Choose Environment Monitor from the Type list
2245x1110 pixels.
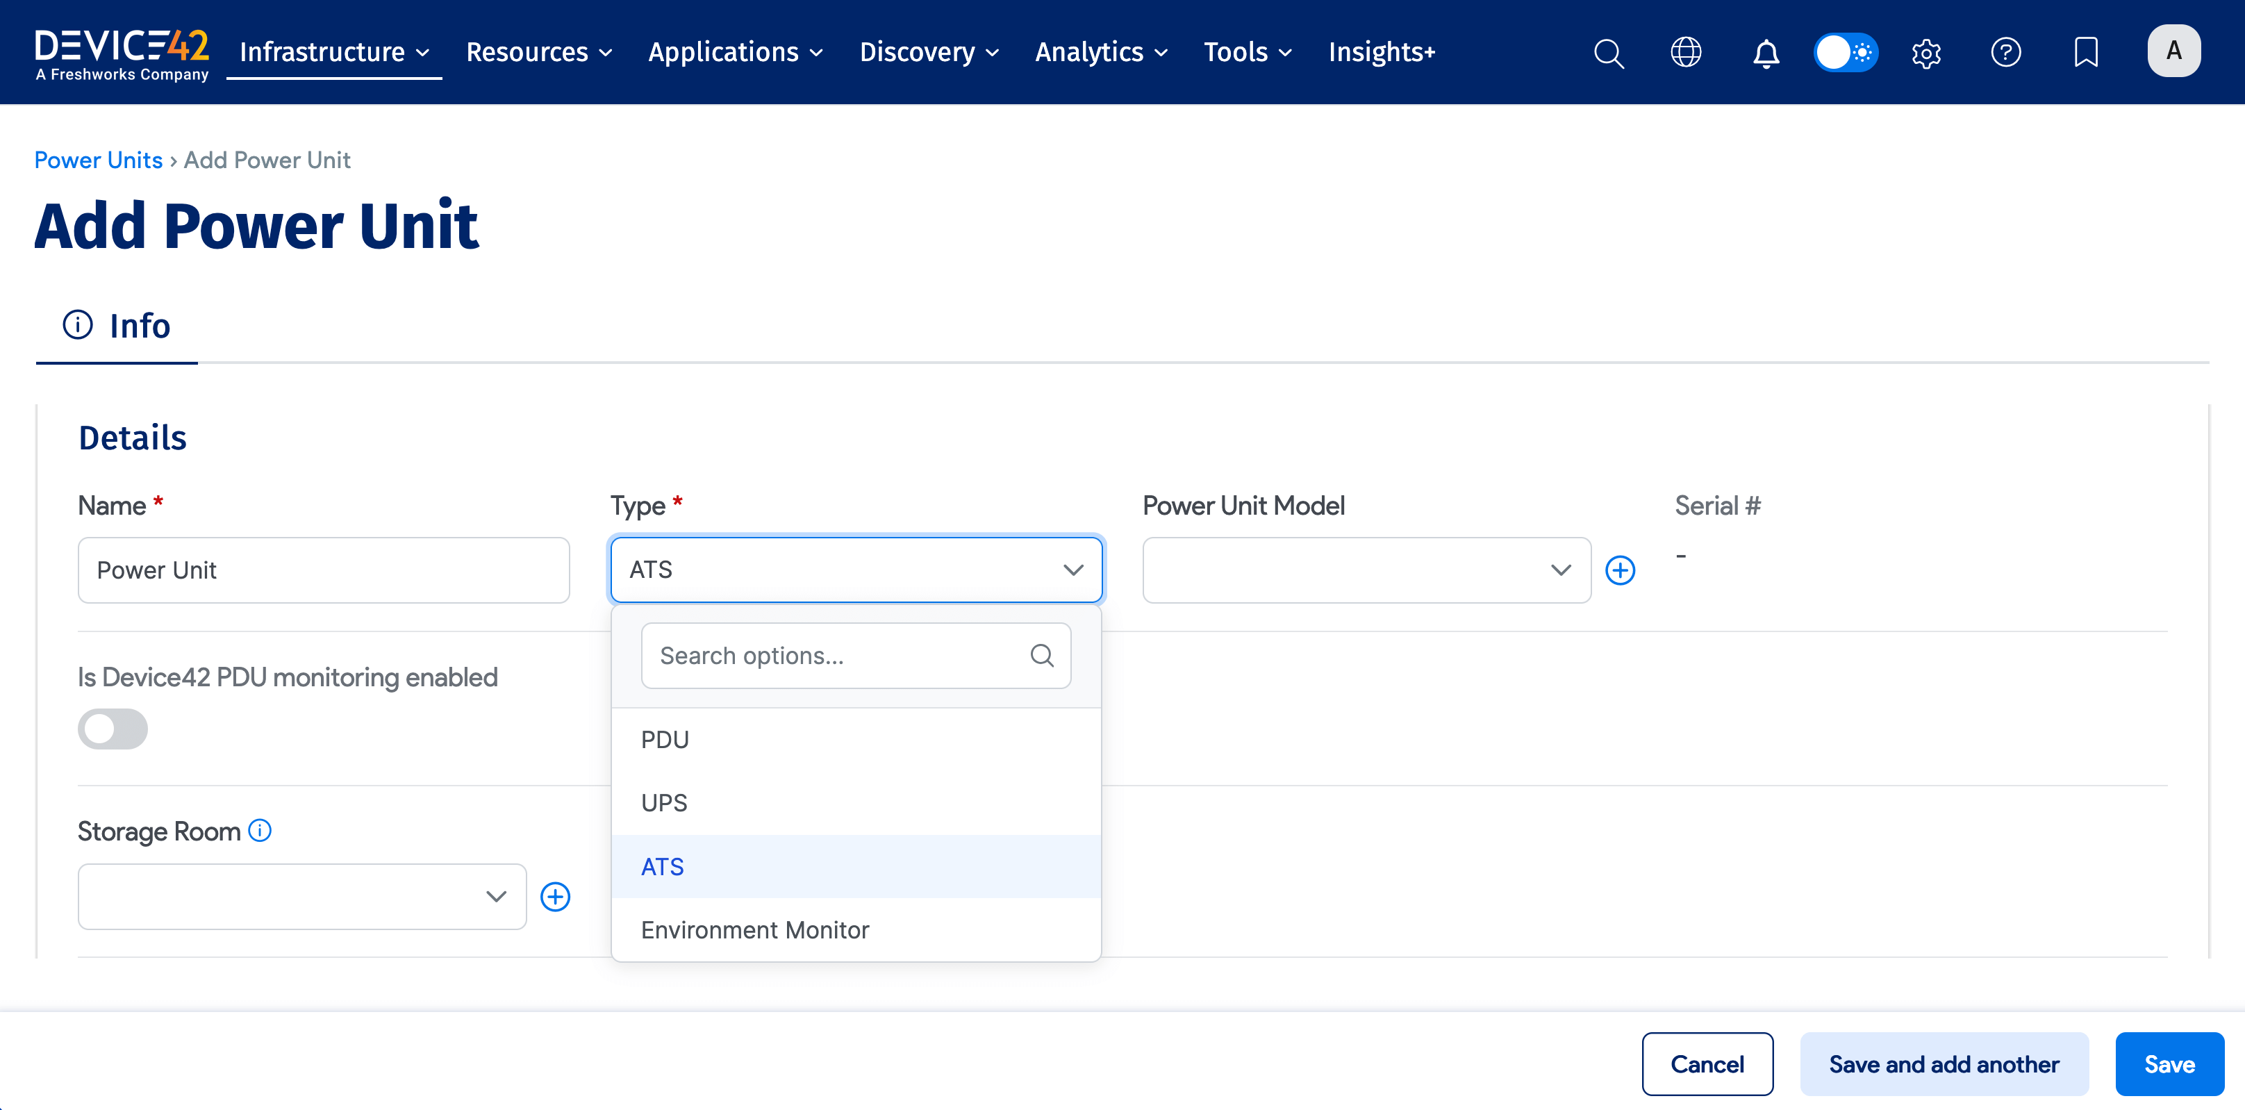(x=856, y=929)
